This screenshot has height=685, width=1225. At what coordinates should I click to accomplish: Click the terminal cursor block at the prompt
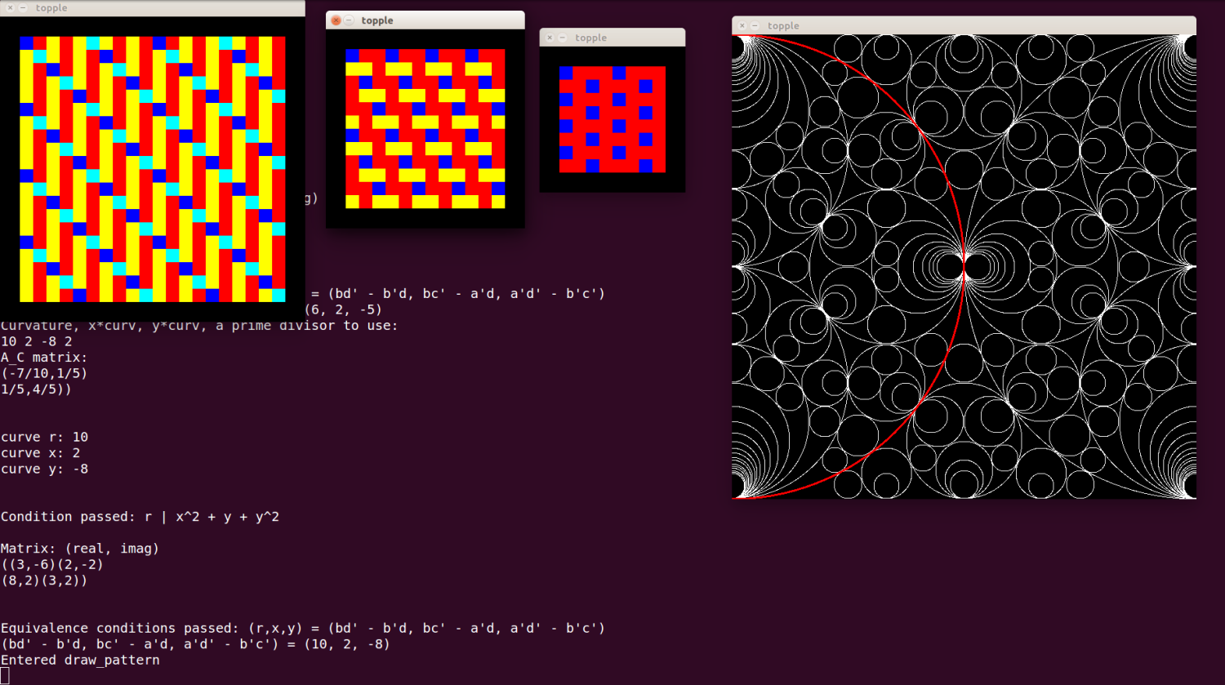tap(4, 676)
